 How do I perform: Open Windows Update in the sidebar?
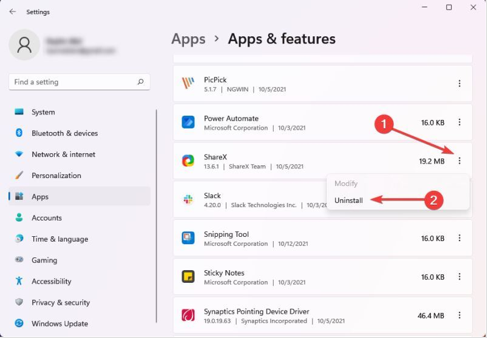coord(59,323)
